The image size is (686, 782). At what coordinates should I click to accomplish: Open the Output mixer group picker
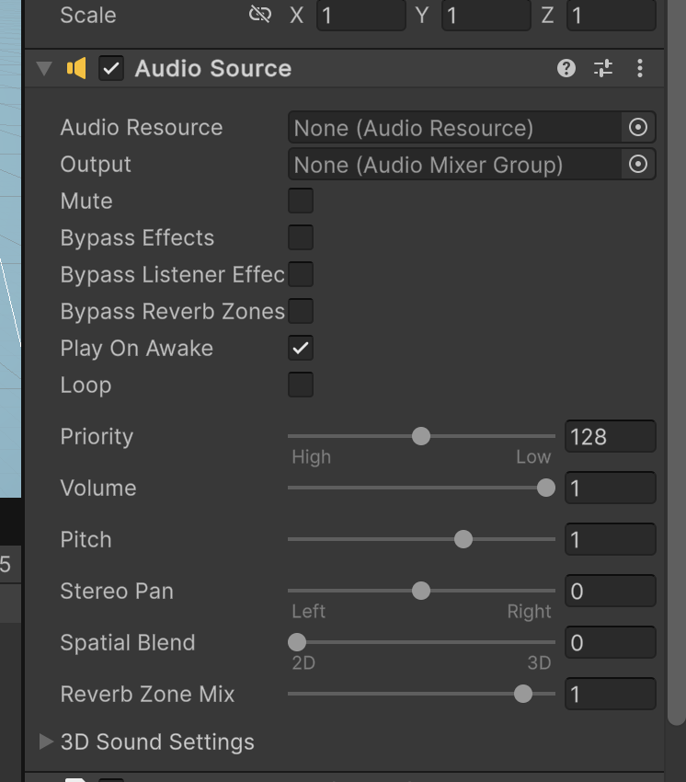tap(638, 164)
